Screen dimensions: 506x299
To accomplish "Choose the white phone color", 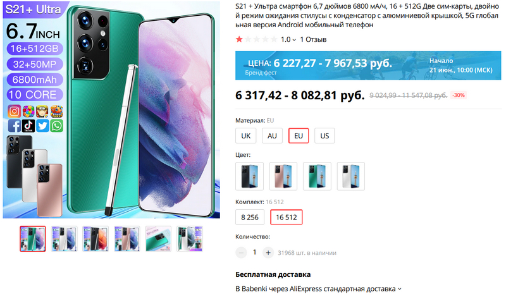I will click(x=350, y=176).
